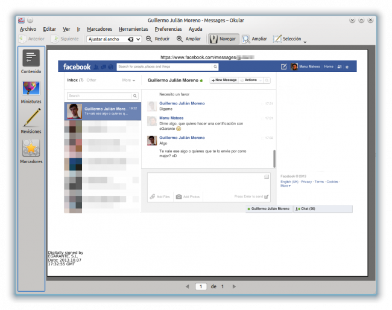Open the Preferencias menu
The width and height of the screenshot is (392, 310).
coord(168,29)
